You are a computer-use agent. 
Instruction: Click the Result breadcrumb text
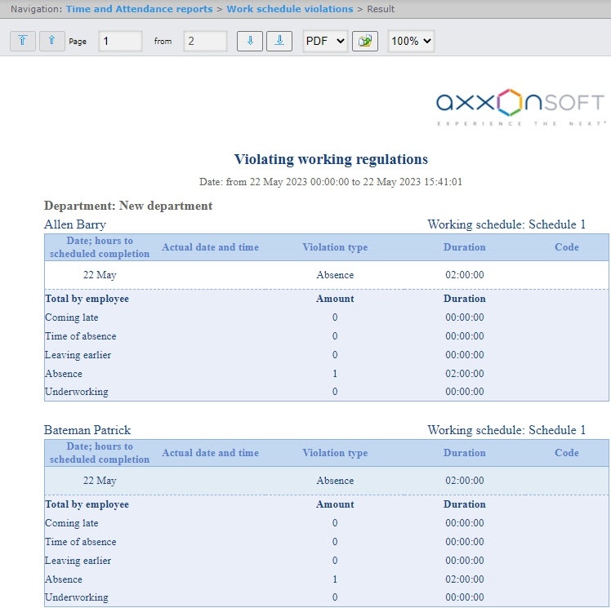[380, 9]
